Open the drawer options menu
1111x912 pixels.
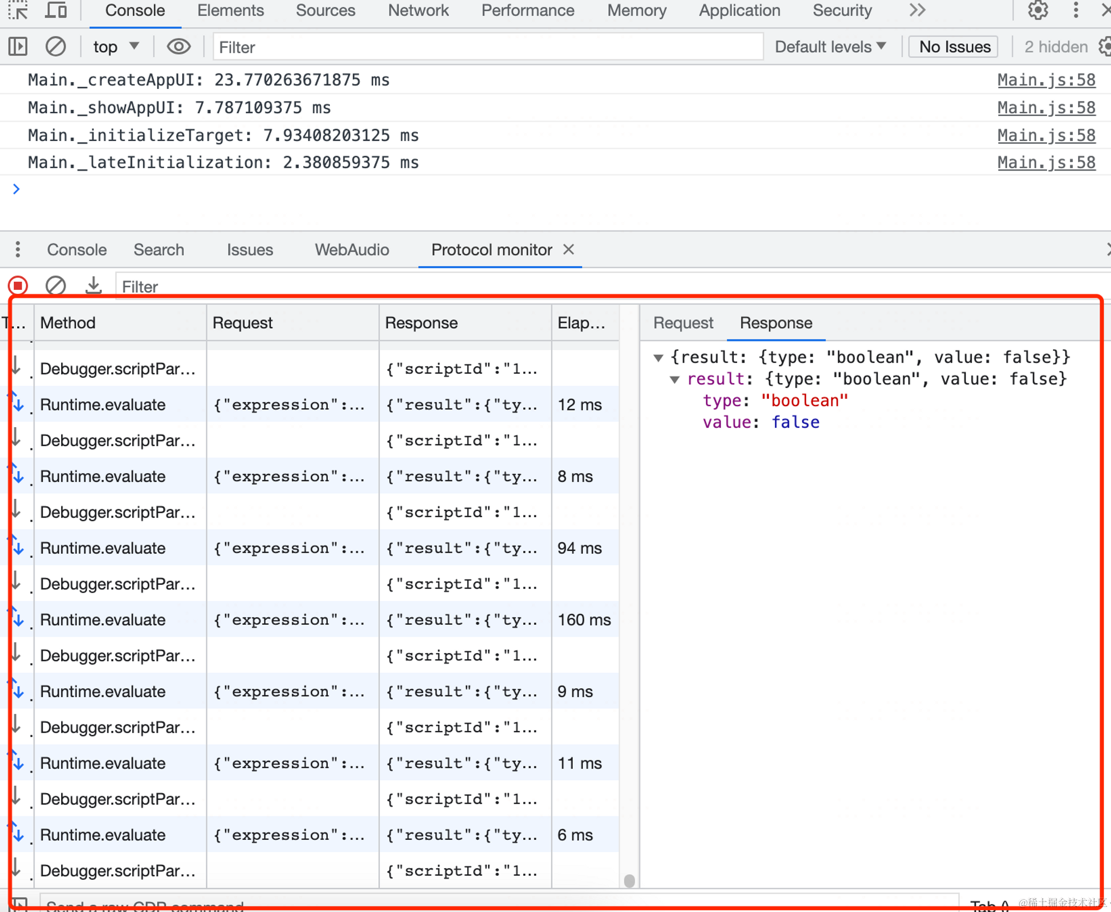pos(17,249)
